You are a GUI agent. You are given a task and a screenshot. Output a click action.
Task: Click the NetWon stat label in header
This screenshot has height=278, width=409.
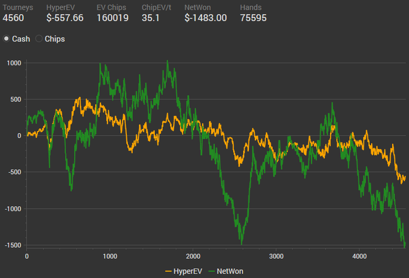tap(197, 8)
